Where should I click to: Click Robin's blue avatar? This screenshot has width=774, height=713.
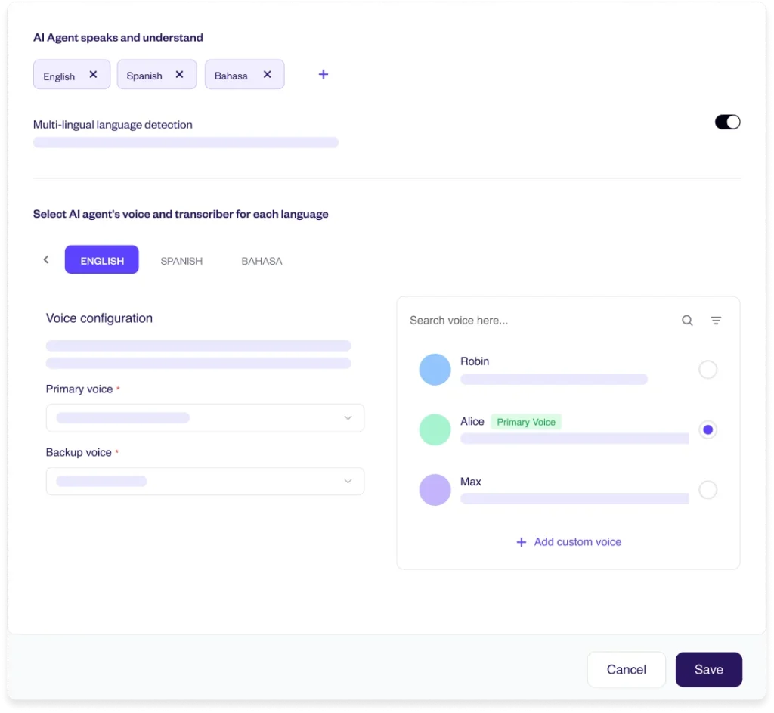(435, 370)
